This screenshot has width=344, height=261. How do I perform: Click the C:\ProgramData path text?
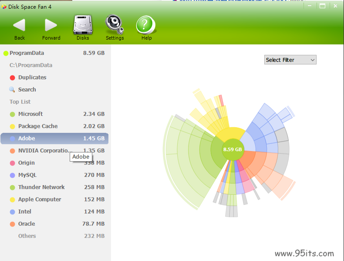tap(31, 65)
